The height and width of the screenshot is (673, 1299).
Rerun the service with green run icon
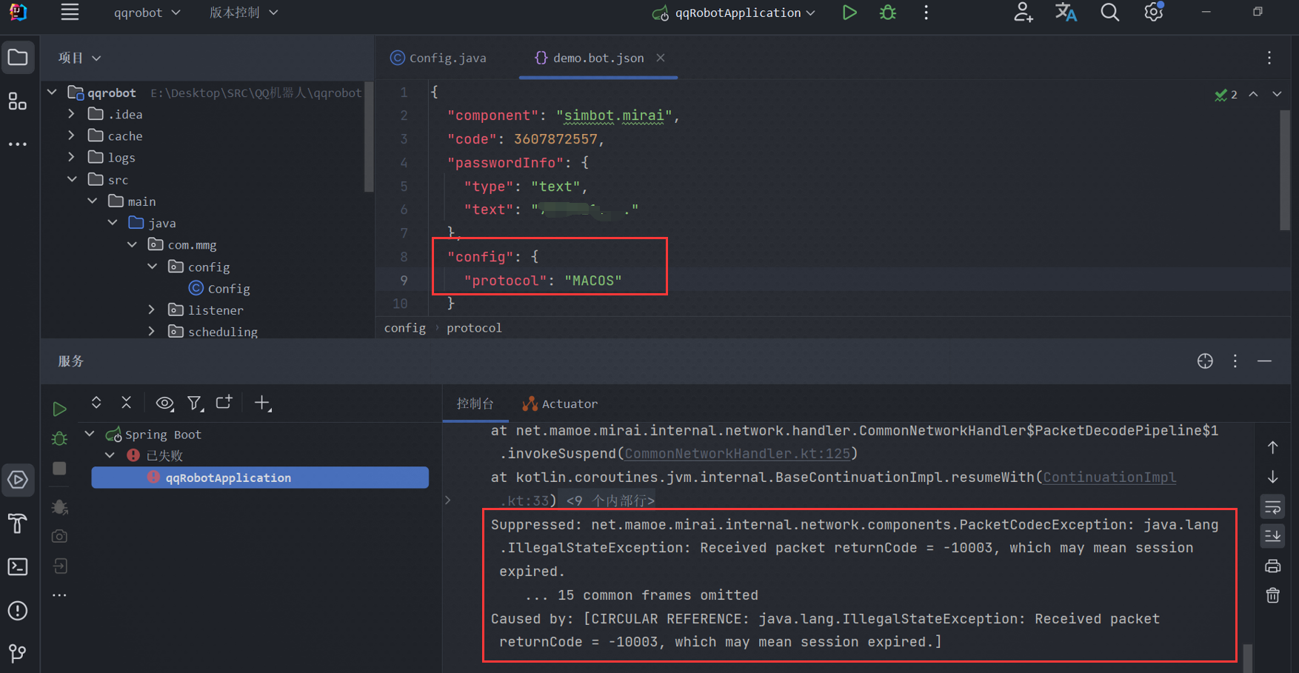click(x=60, y=409)
